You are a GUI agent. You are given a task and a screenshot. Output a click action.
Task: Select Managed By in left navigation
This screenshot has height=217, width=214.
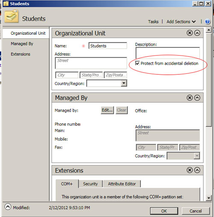click(22, 44)
